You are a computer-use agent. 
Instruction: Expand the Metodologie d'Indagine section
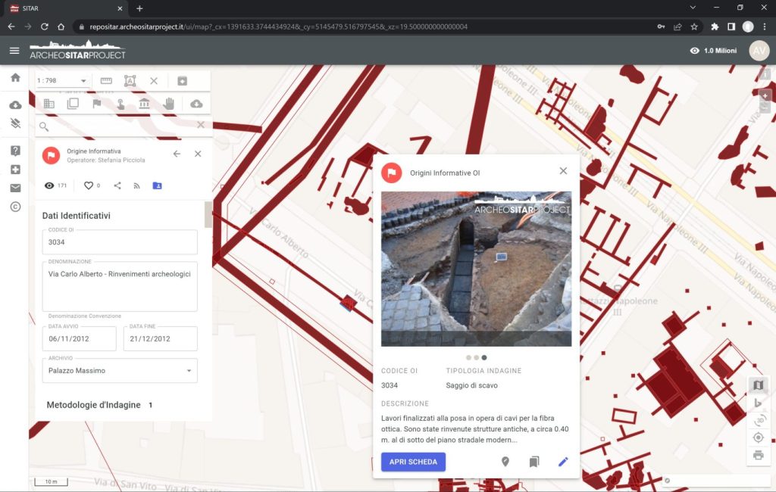pos(99,405)
